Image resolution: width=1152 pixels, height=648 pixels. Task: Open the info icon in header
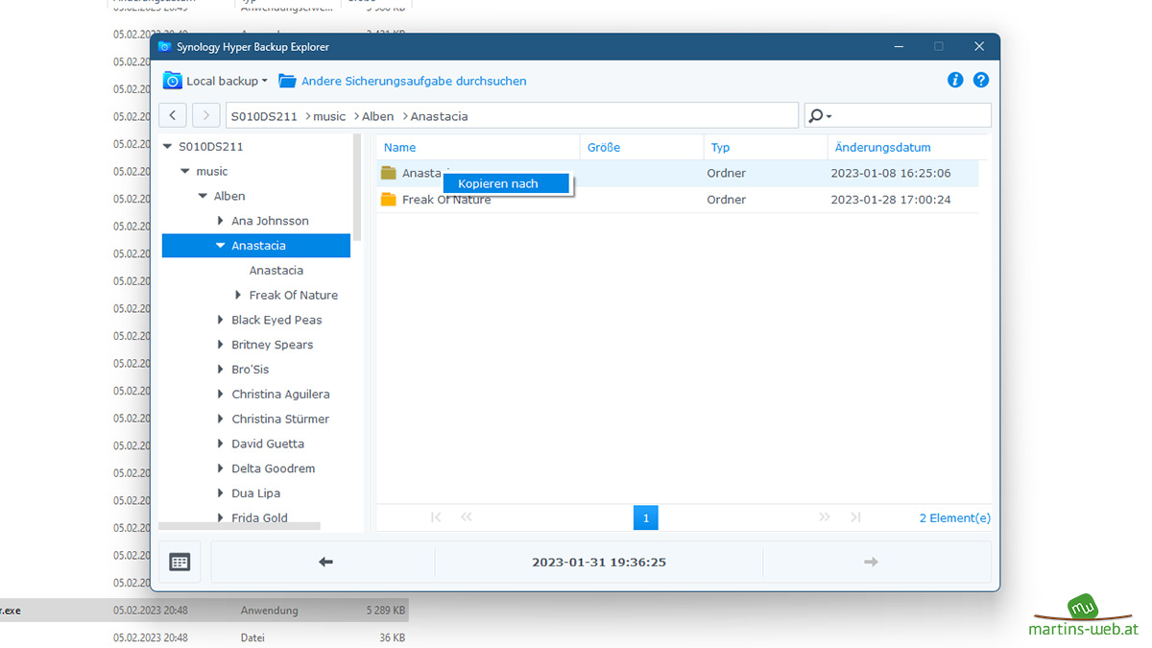[x=955, y=81]
